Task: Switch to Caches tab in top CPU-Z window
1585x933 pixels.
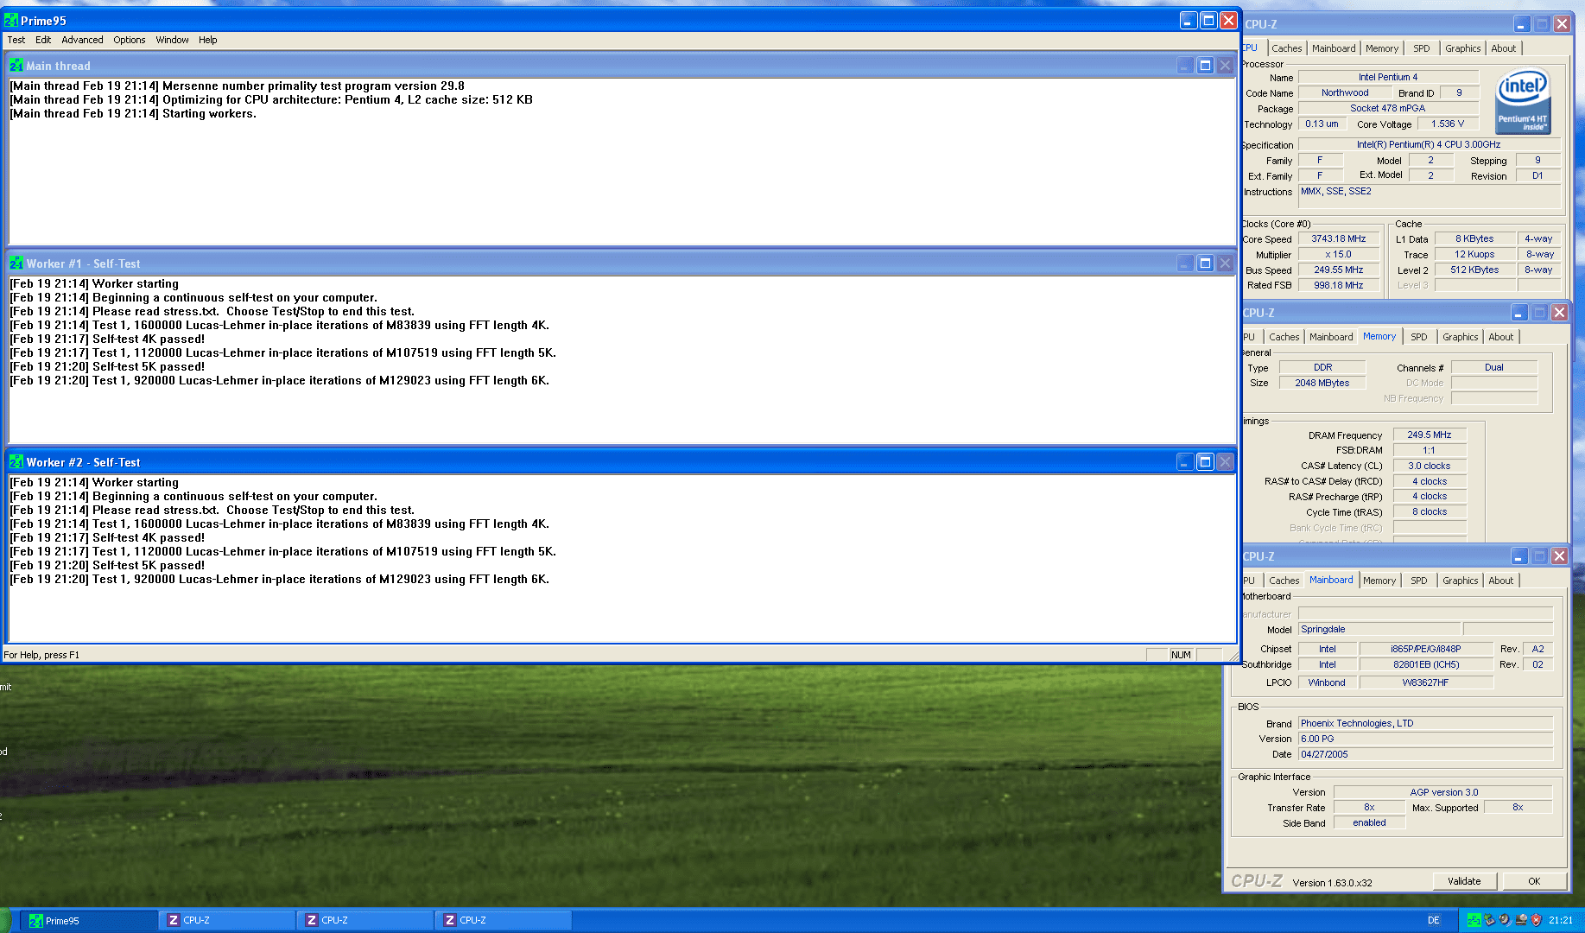Action: (1286, 48)
